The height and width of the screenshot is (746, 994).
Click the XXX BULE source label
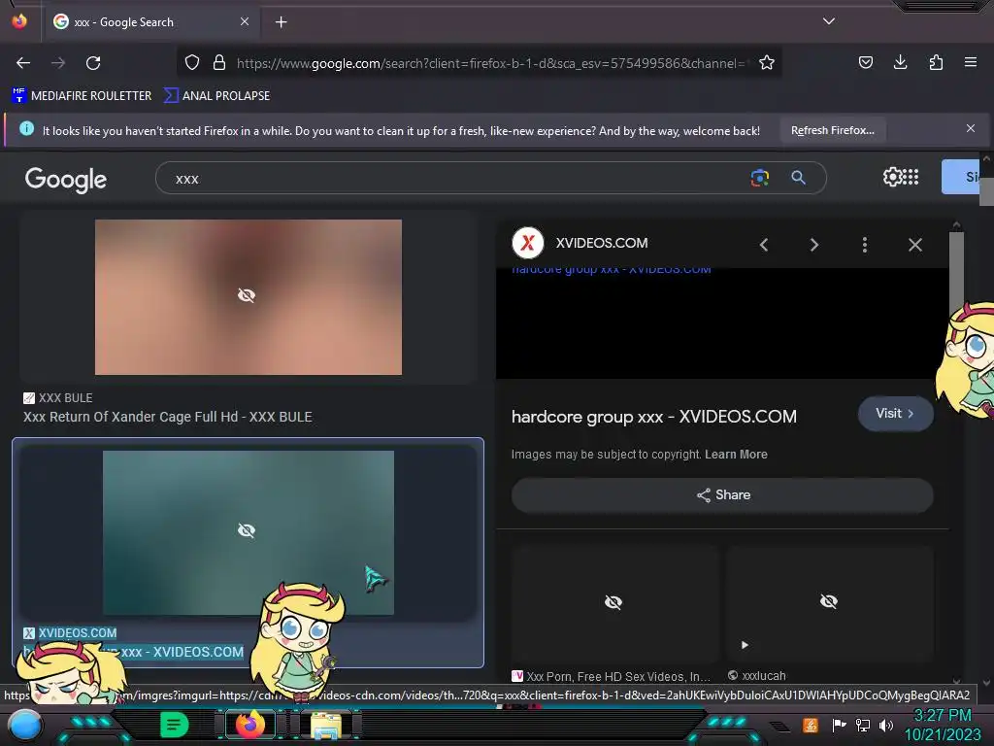[65, 397]
